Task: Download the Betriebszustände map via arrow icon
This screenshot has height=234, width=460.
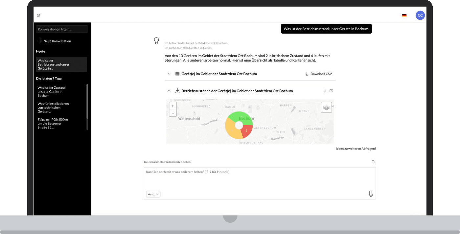Action: click(x=325, y=91)
